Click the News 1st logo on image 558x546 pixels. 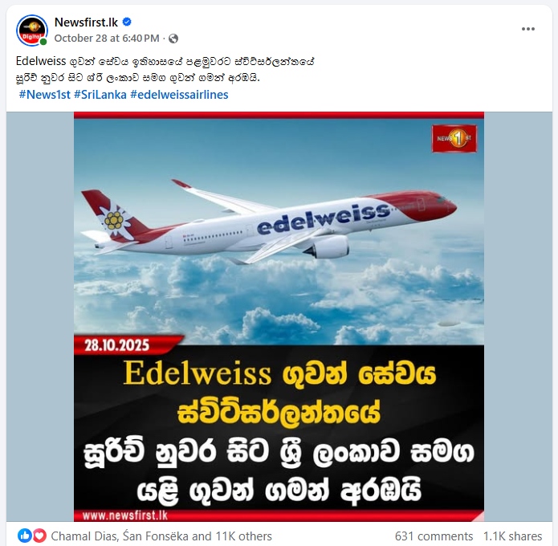[454, 138]
